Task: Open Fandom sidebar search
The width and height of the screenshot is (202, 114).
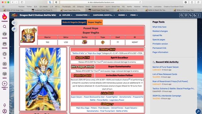Action: coord(4,27)
